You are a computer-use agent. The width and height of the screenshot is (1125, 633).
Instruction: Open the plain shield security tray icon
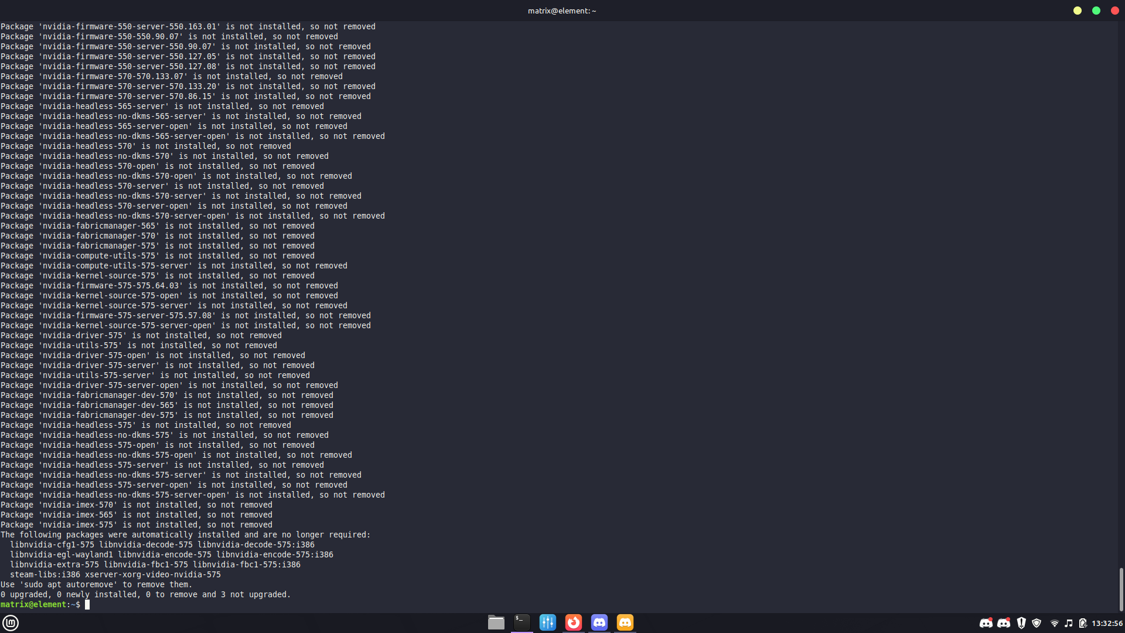(1037, 623)
